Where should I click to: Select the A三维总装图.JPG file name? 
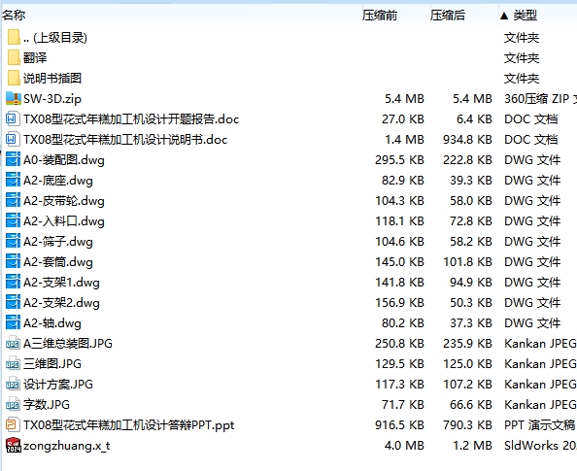(68, 344)
